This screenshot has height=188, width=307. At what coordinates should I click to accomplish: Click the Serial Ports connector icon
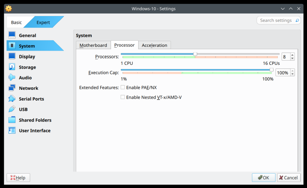click(12, 99)
